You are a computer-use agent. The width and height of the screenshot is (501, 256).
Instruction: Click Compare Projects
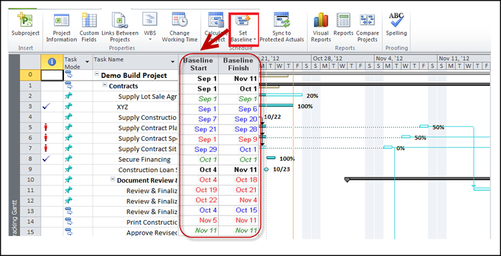368,28
